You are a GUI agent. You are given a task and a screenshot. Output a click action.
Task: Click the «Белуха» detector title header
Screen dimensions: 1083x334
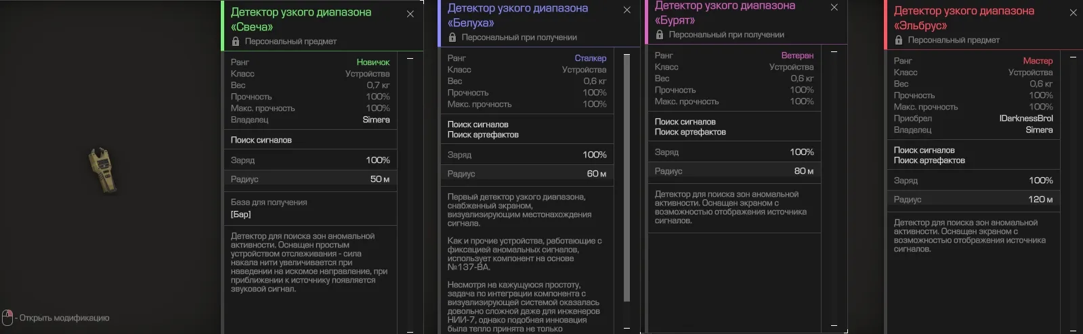coord(517,16)
